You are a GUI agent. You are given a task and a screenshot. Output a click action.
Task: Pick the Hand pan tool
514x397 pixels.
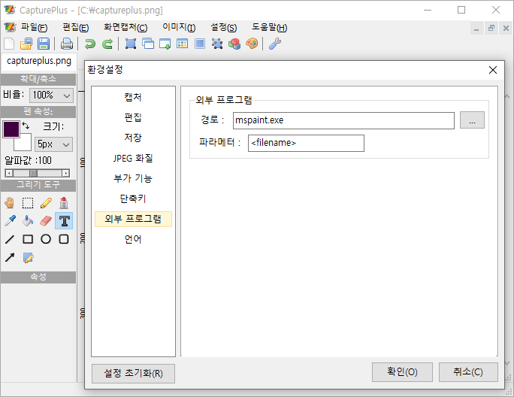10,202
